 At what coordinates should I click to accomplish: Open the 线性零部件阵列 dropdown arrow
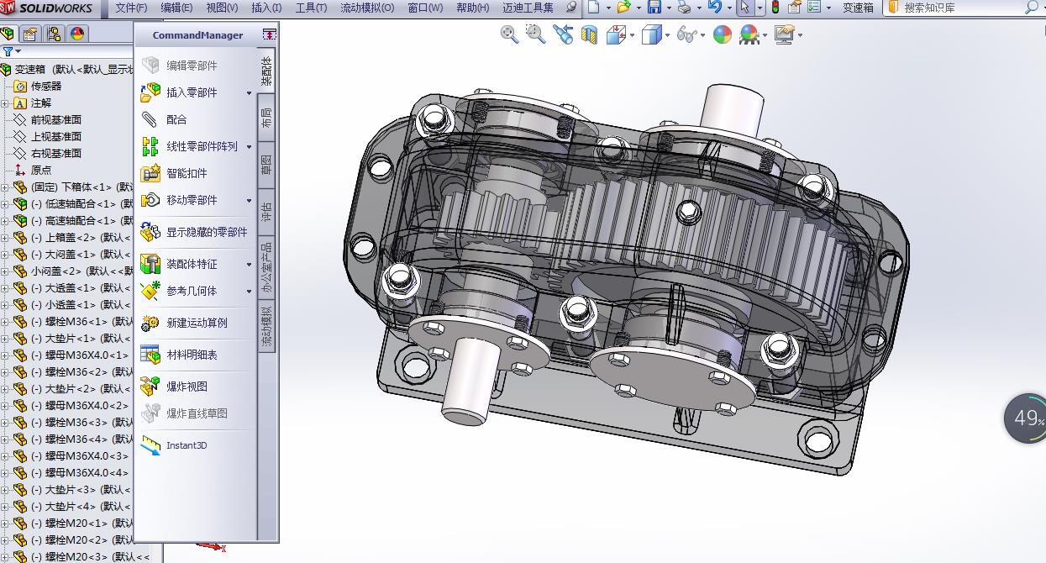click(249, 147)
